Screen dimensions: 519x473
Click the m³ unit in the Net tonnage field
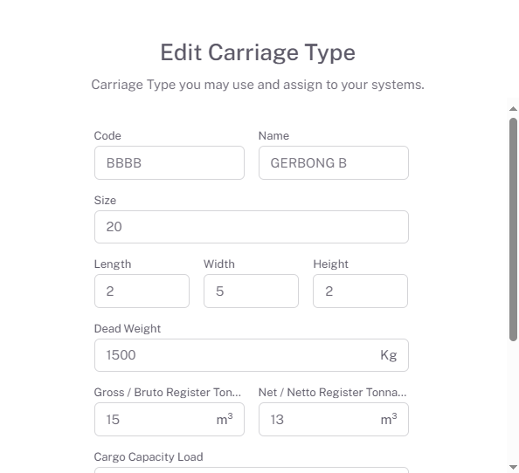[x=389, y=419]
